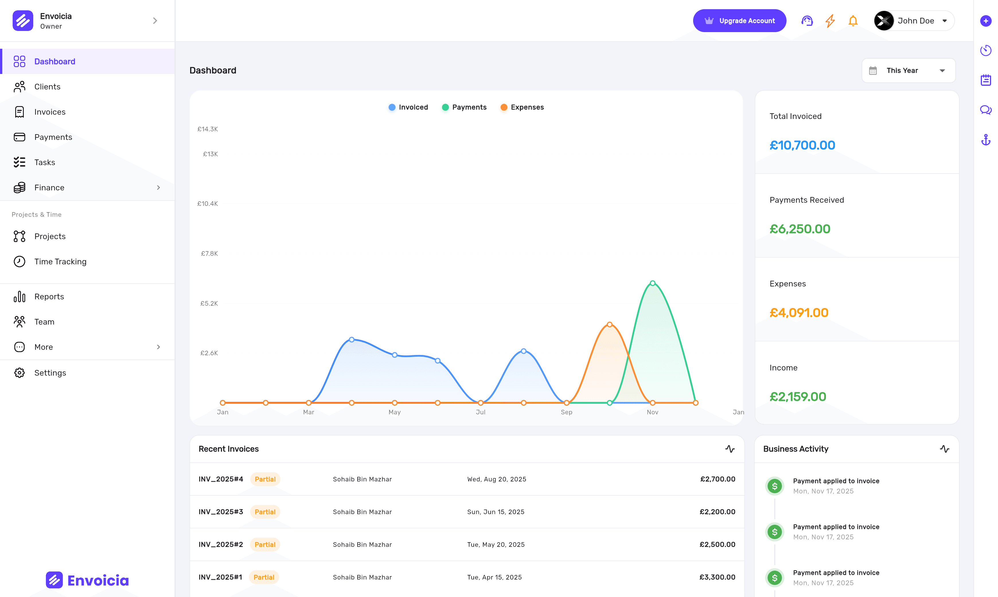
Task: Expand the More sidebar section
Action: pos(88,347)
